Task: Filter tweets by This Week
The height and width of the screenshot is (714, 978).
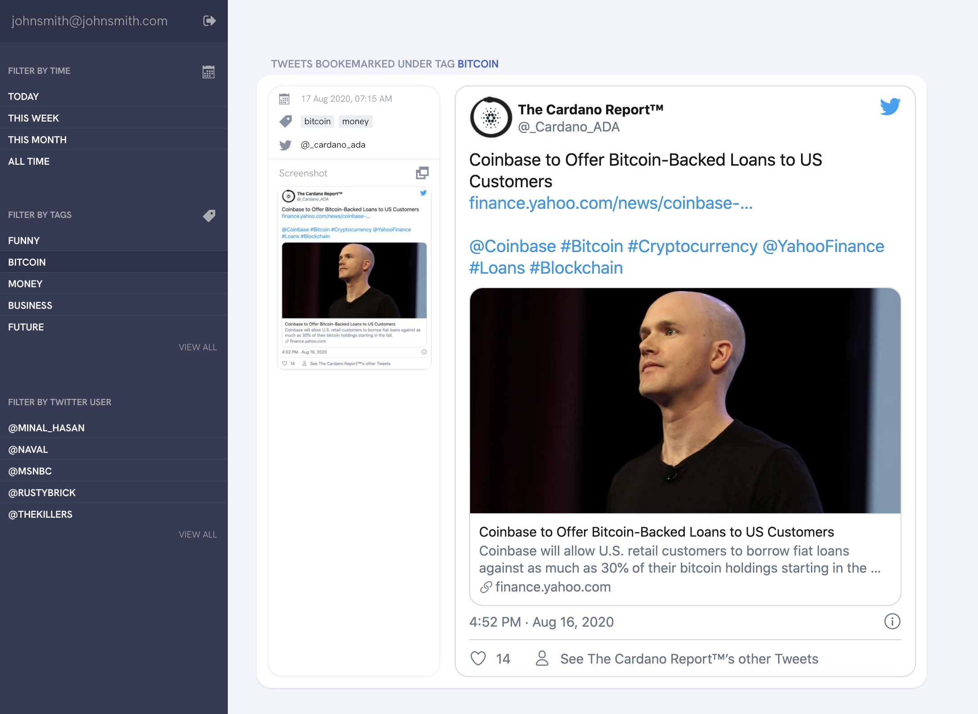Action: (114, 118)
